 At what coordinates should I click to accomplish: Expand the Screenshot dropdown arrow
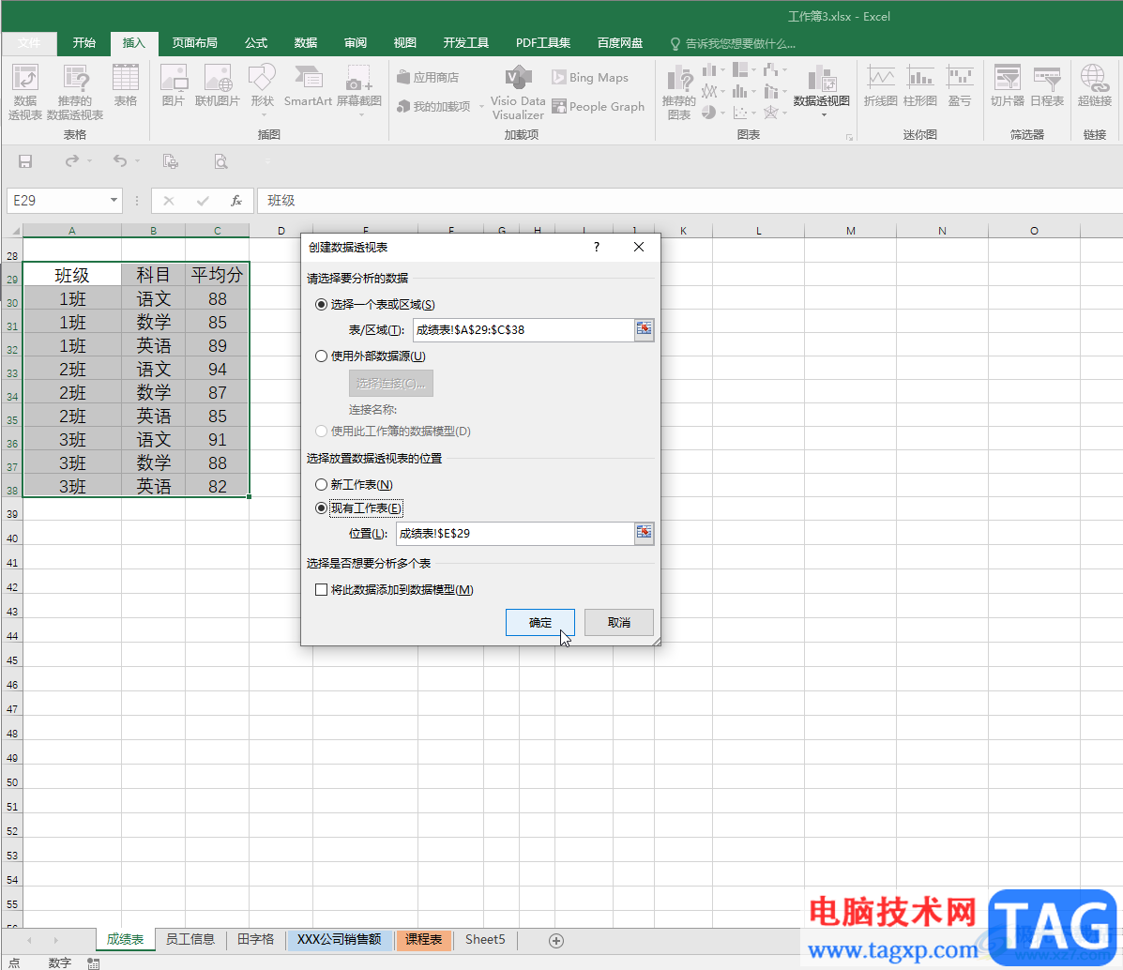click(361, 115)
